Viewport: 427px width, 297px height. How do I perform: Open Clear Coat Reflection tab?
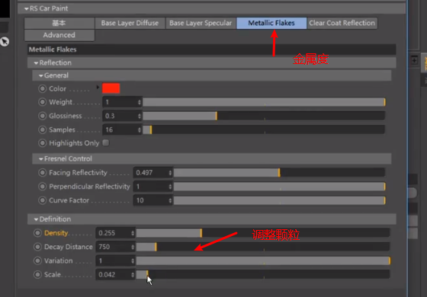(342, 23)
